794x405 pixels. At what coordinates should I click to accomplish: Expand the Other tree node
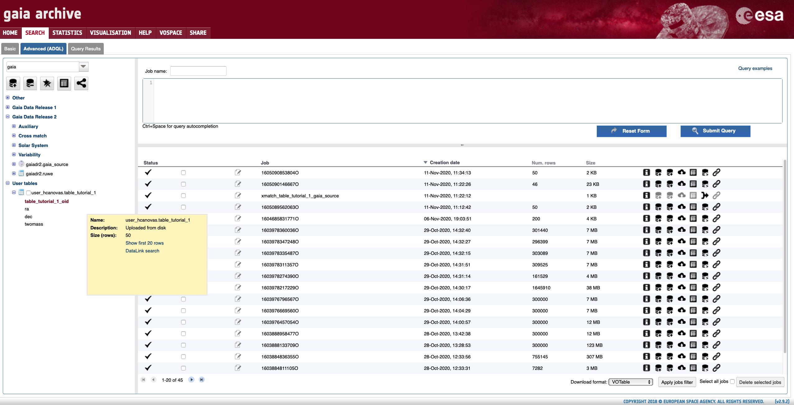[8, 98]
